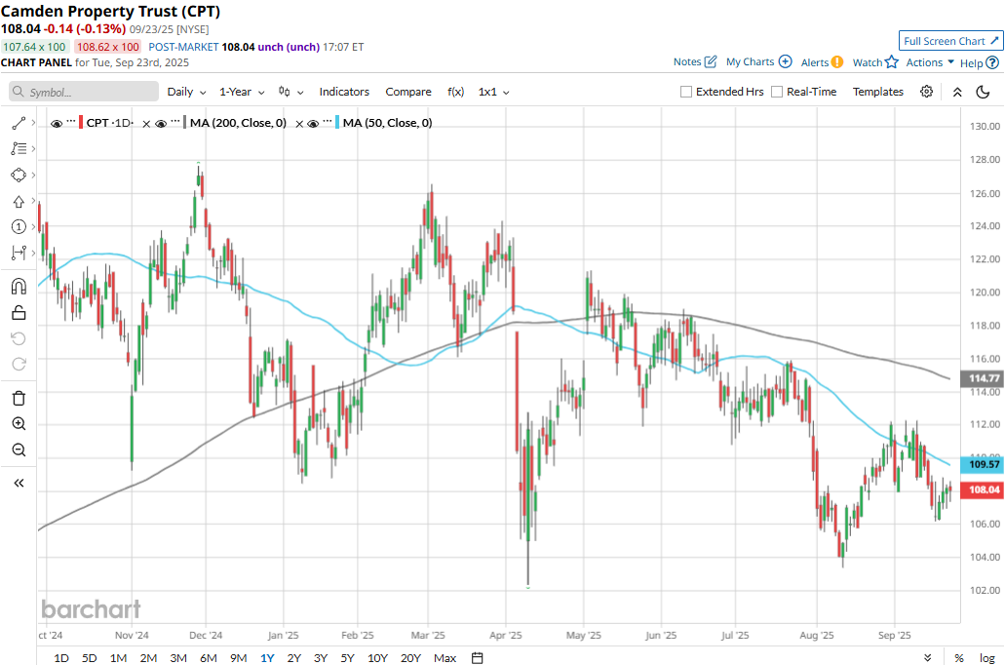
Task: Remove MA (200, Close, 0) with its X
Action: click(x=146, y=124)
